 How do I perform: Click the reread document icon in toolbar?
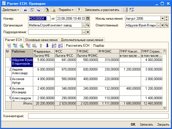tap(32, 10)
